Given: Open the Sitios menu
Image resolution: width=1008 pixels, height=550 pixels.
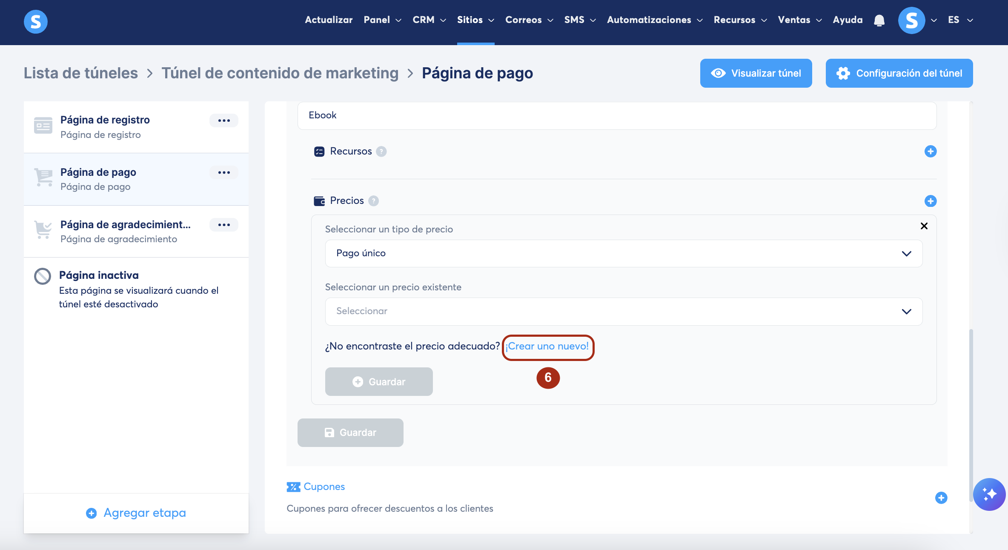Looking at the screenshot, I should coord(475,20).
